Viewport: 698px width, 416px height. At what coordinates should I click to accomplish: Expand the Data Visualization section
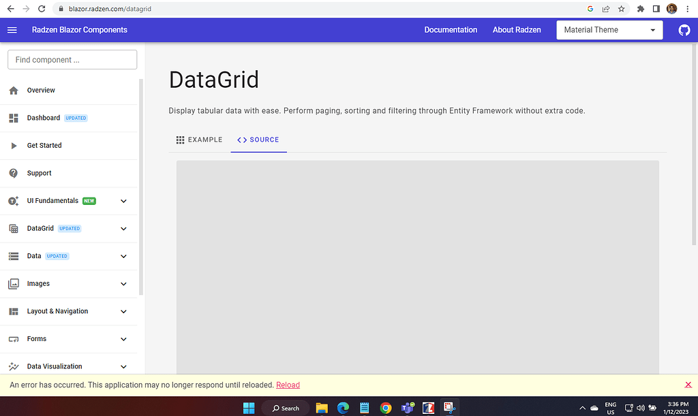123,366
